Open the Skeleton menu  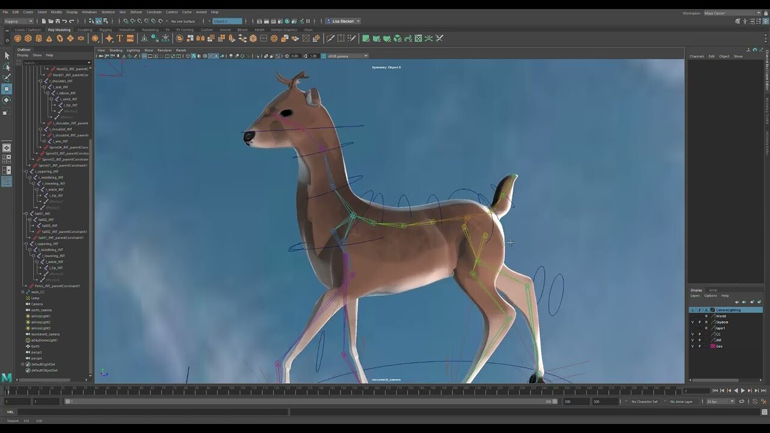coord(108,11)
